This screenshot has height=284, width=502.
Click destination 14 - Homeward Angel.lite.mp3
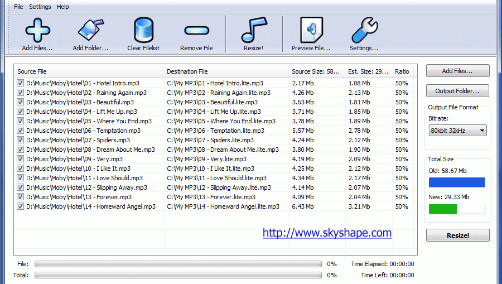[223, 206]
